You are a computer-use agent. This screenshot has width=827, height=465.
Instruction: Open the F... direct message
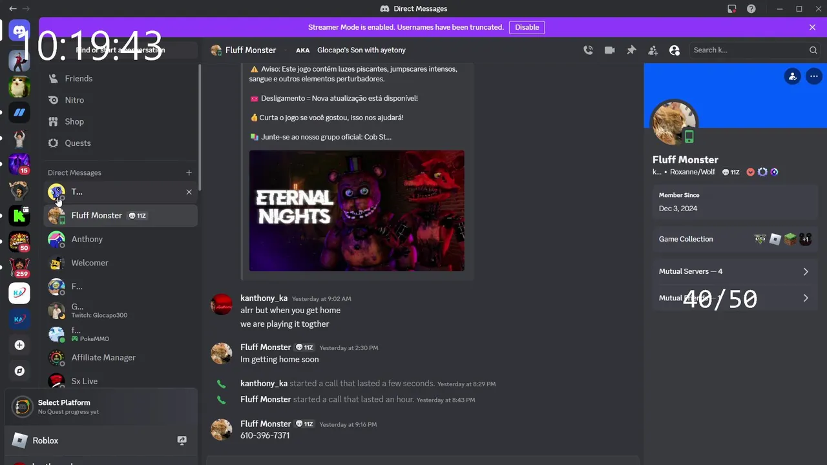[120, 287]
